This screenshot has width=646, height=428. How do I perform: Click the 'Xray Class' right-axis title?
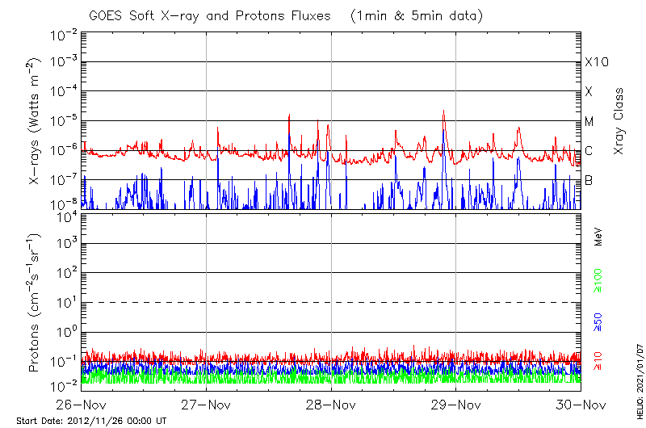click(619, 122)
